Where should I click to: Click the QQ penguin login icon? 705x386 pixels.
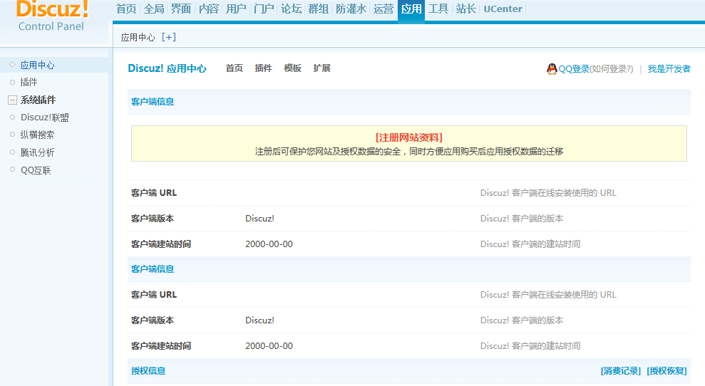click(x=552, y=69)
